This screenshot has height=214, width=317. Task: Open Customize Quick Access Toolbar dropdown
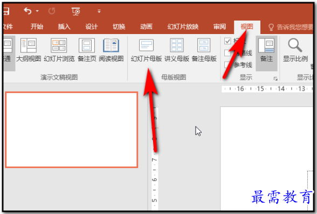coord(99,11)
